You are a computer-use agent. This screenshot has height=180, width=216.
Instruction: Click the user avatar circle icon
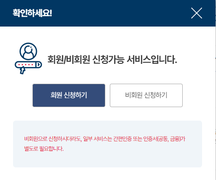28,51
